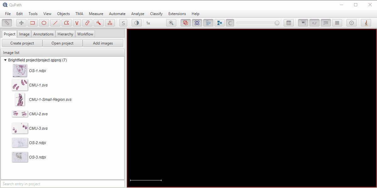
Task: Open the Extensions menu
Action: [177, 14]
